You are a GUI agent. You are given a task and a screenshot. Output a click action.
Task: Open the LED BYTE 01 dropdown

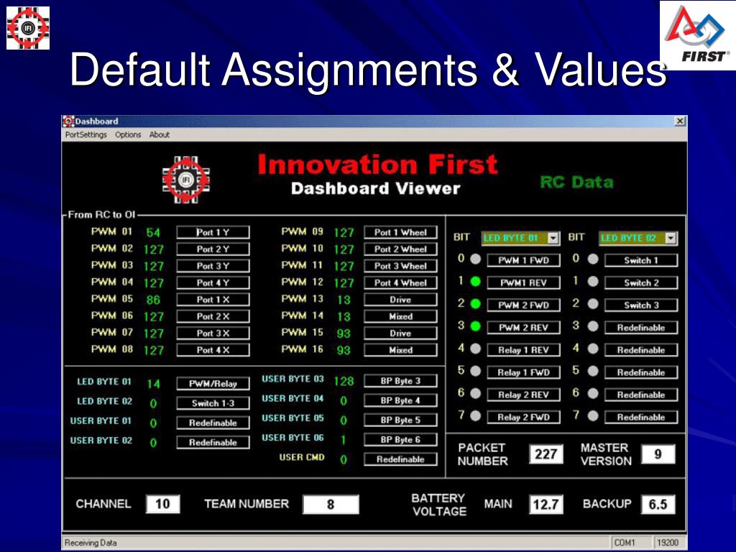[x=553, y=239]
